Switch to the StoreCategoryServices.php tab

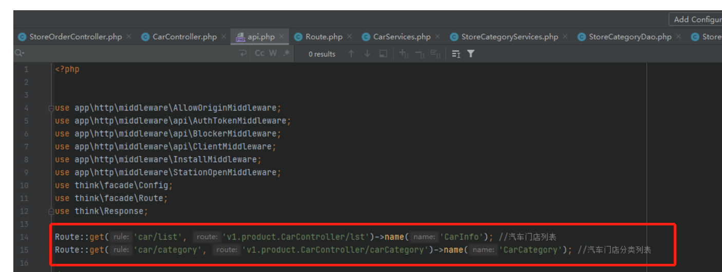coord(509,37)
